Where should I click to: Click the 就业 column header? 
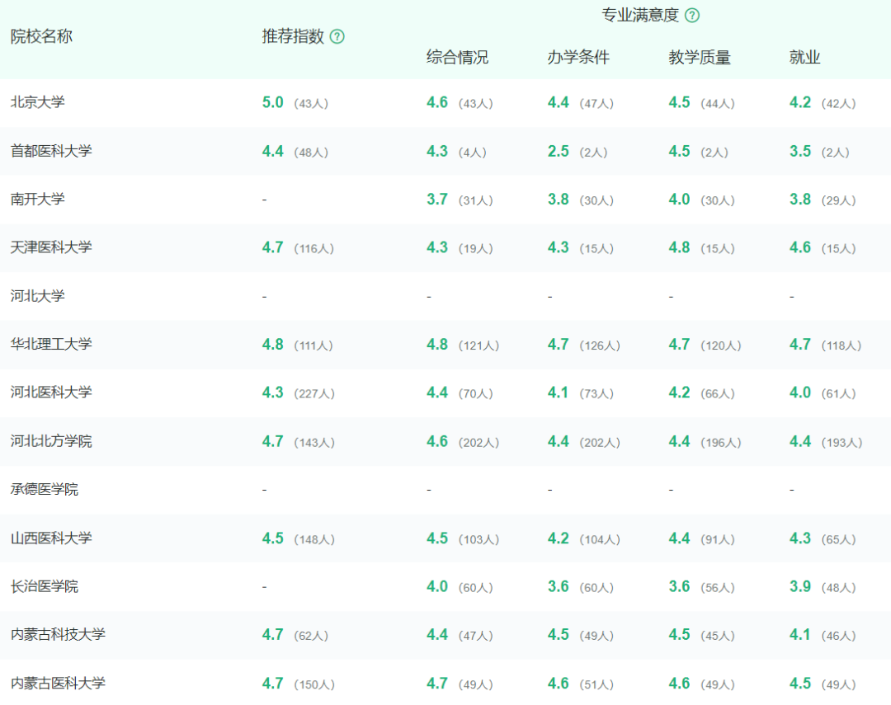click(804, 58)
